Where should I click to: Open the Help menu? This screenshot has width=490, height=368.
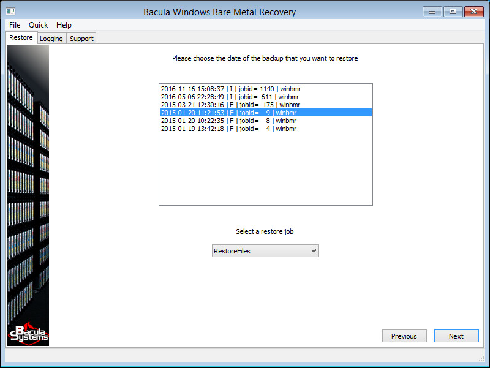point(64,25)
